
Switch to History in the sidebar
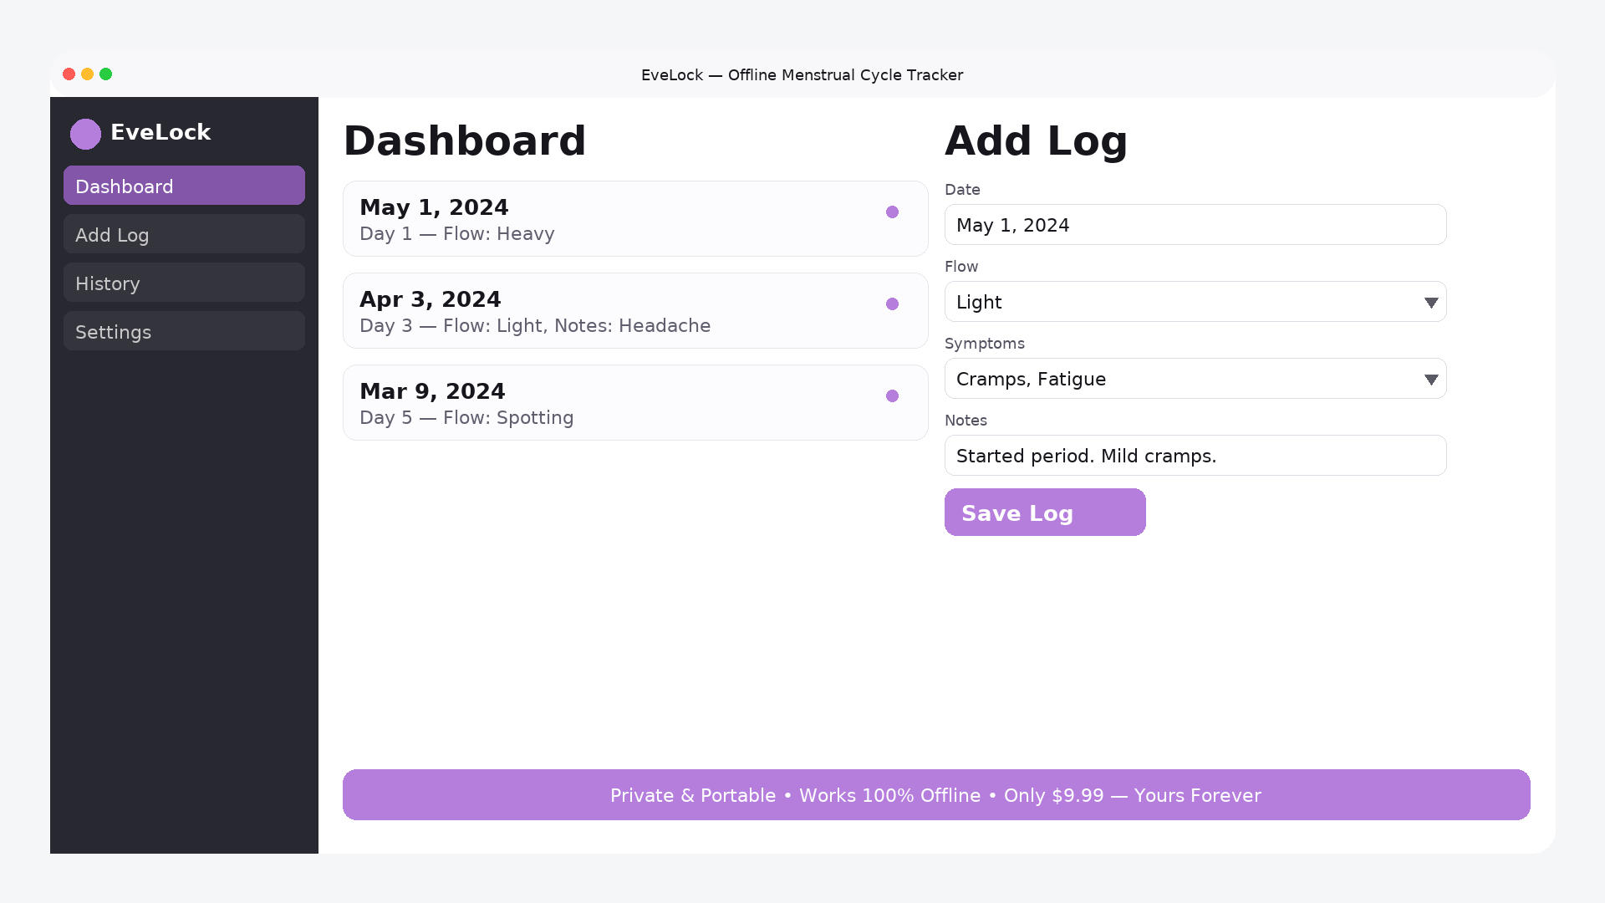[x=184, y=283]
